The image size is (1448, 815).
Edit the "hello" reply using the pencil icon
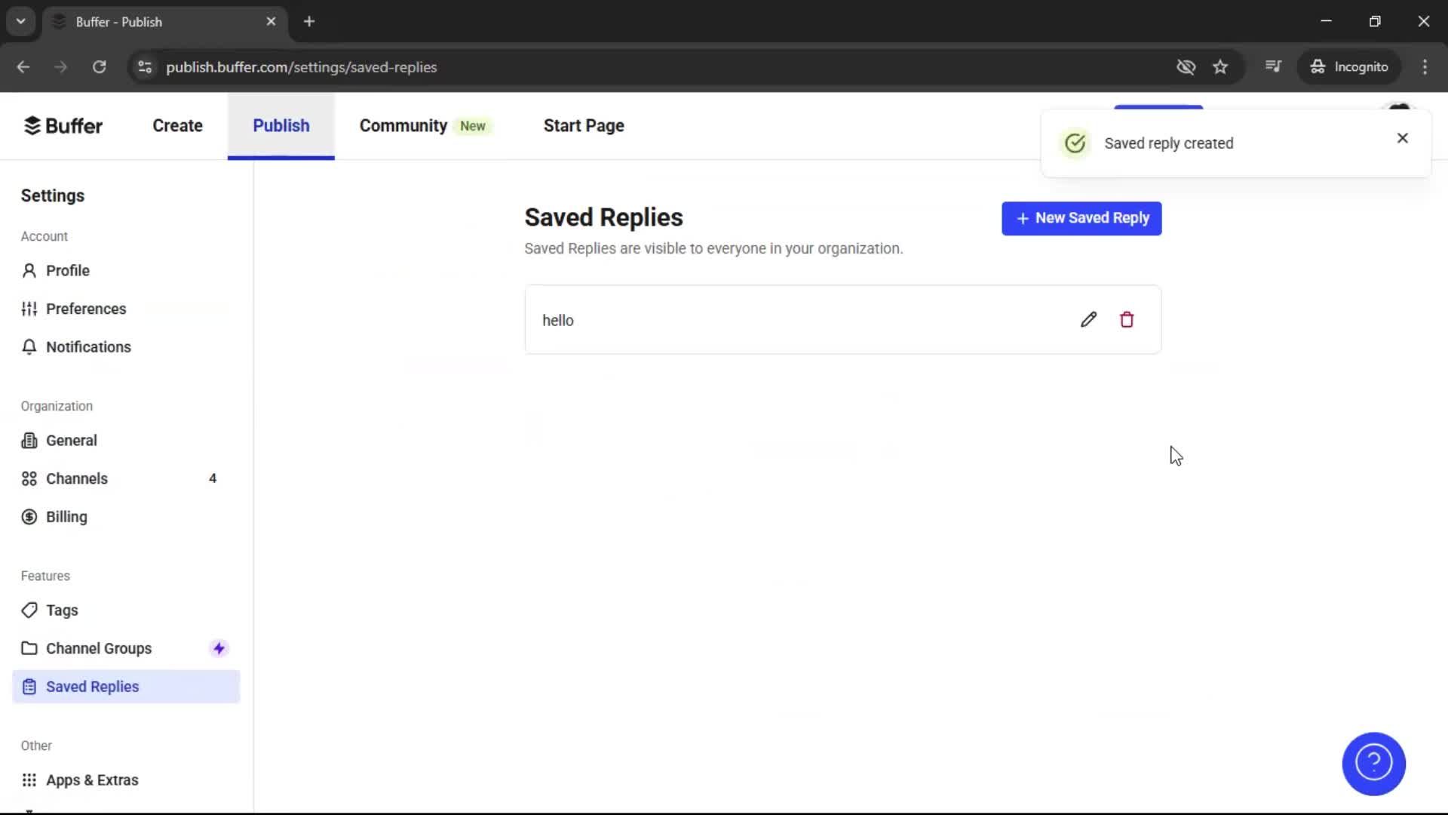(1088, 319)
